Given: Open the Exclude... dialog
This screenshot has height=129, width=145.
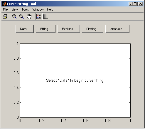Looking at the screenshot, I should pyautogui.click(x=69, y=29).
